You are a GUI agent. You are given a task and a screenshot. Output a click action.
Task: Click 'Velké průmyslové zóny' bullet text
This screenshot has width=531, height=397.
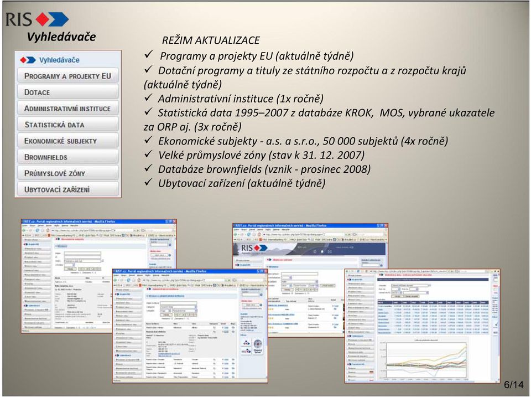[261, 155]
